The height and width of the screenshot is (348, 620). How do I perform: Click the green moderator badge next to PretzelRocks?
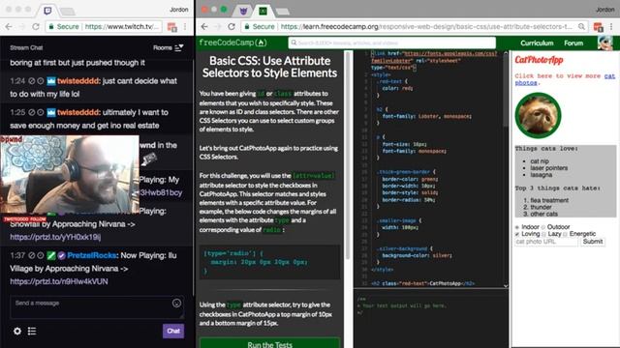click(51, 255)
